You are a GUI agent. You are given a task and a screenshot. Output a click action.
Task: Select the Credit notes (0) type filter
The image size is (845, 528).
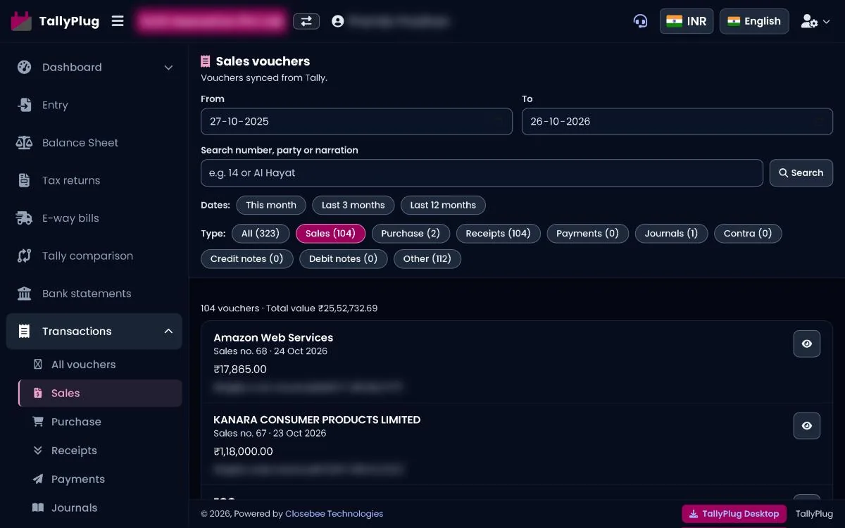246,259
